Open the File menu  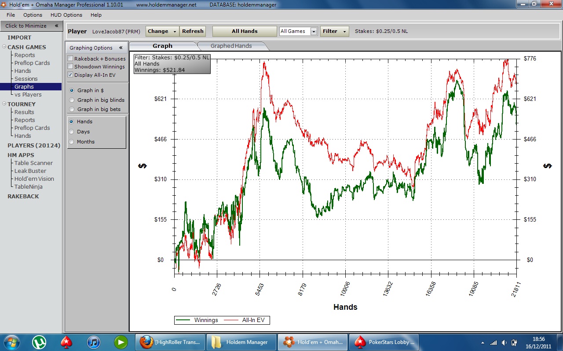11,15
